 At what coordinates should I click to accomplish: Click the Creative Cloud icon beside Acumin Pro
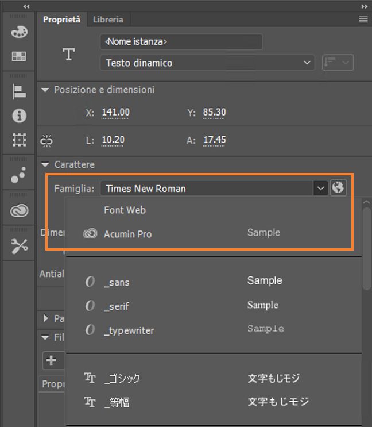pos(90,234)
